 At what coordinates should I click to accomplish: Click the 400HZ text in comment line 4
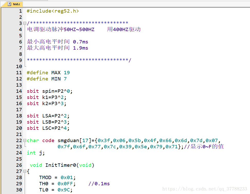pyautogui.click(x=121, y=30)
